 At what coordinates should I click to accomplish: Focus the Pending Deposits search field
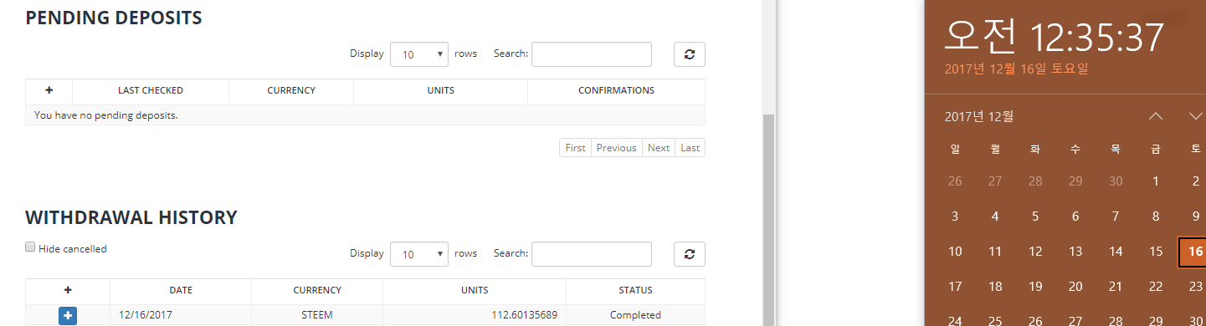coord(592,54)
